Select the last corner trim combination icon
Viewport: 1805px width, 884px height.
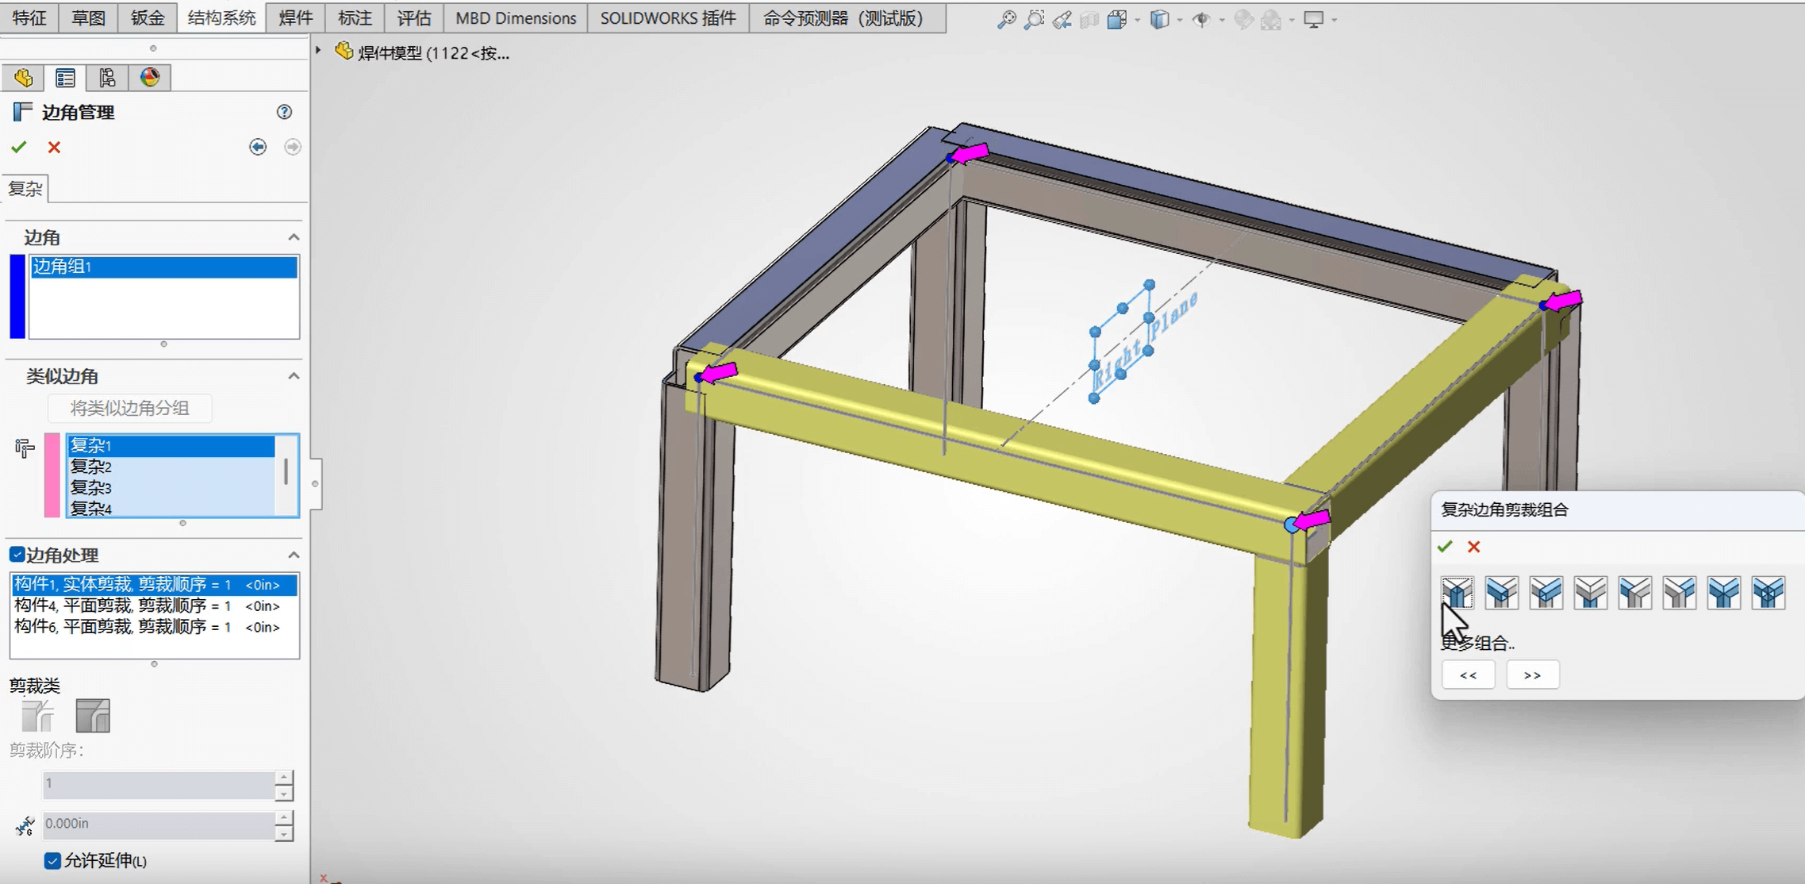click(x=1768, y=592)
